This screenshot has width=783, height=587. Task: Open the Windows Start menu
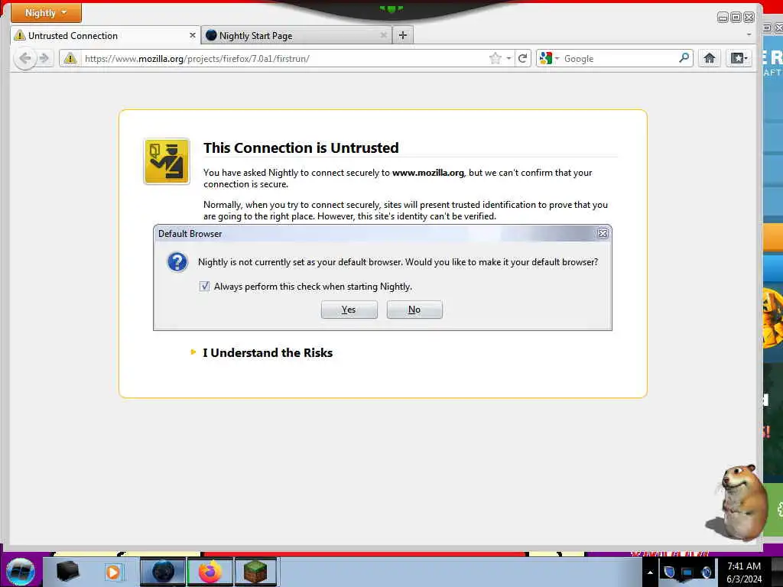(x=21, y=572)
